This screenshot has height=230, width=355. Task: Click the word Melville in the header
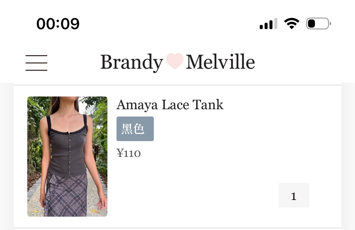tap(220, 61)
